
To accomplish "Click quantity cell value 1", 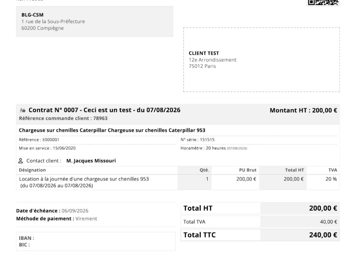I will (207, 179).
